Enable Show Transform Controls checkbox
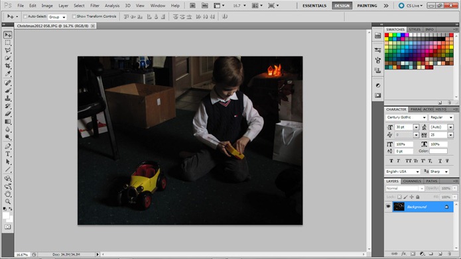Image resolution: width=461 pixels, height=259 pixels. point(74,17)
